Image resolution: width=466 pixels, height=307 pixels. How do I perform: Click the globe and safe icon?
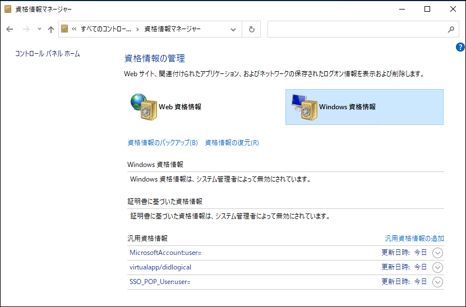click(x=144, y=107)
